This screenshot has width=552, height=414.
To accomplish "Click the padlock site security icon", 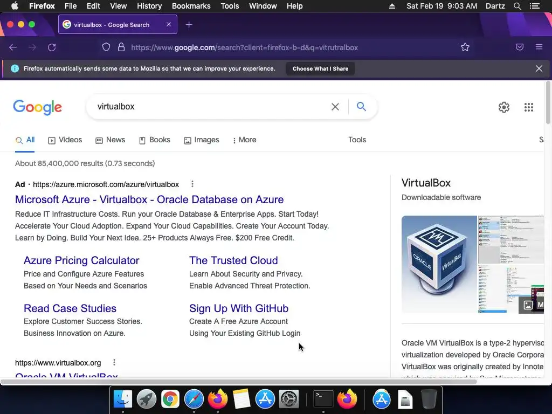I will [x=121, y=47].
